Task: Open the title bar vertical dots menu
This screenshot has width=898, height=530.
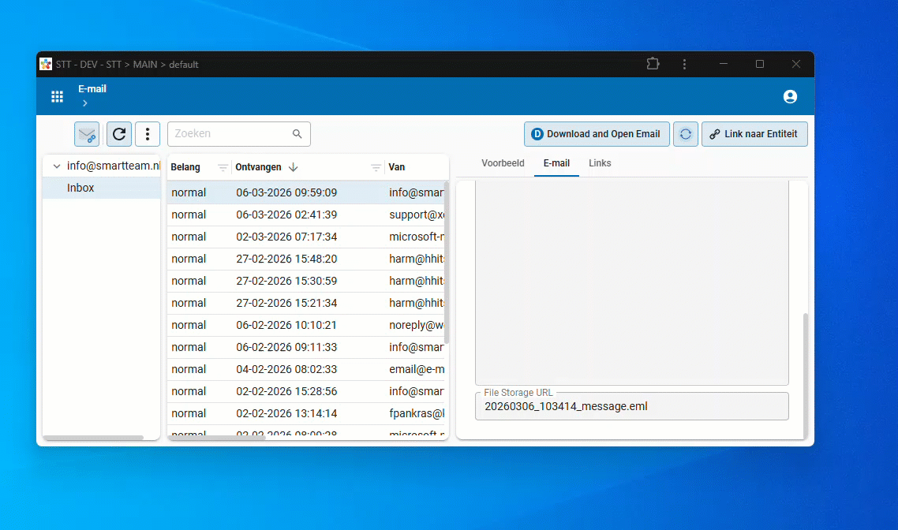Action: [x=684, y=64]
